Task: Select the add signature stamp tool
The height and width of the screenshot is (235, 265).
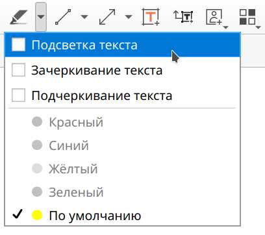Action: pyautogui.click(x=214, y=17)
